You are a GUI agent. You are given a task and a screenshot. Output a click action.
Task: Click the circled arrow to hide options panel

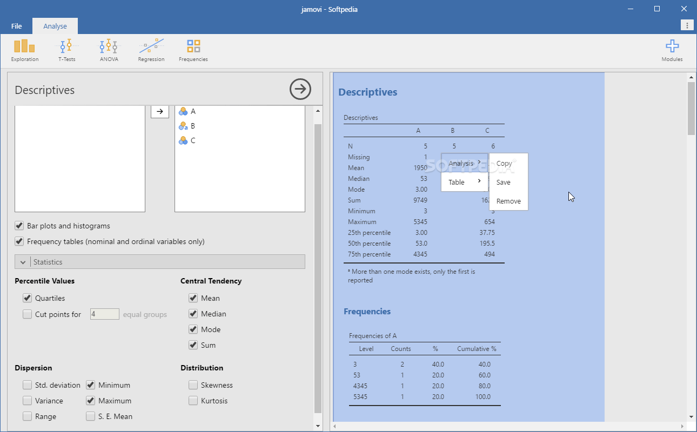[300, 89]
